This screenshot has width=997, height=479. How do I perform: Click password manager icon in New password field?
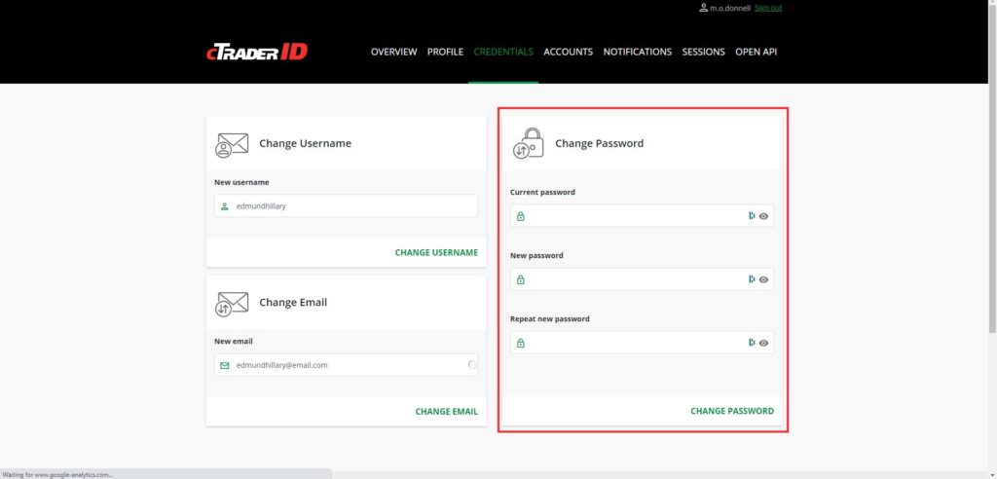pyautogui.click(x=752, y=279)
